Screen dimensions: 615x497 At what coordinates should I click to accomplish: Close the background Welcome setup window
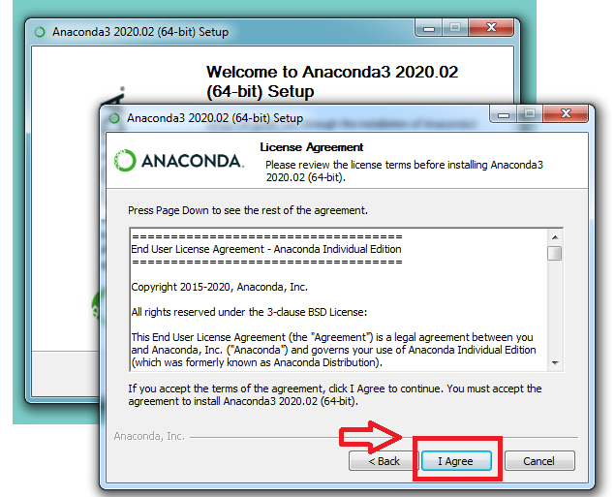coord(491,28)
